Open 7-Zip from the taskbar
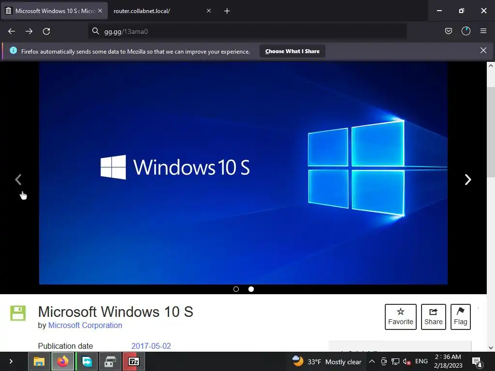 134,361
